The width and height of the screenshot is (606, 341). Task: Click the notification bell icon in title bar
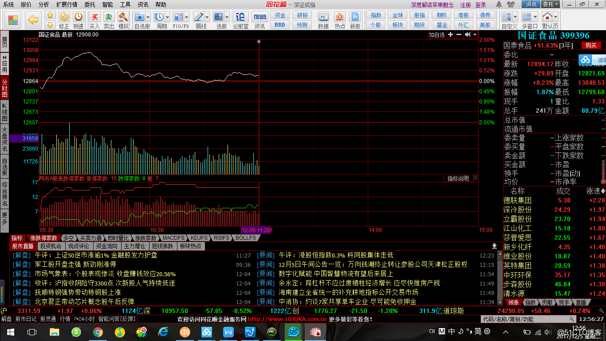click(499, 4)
